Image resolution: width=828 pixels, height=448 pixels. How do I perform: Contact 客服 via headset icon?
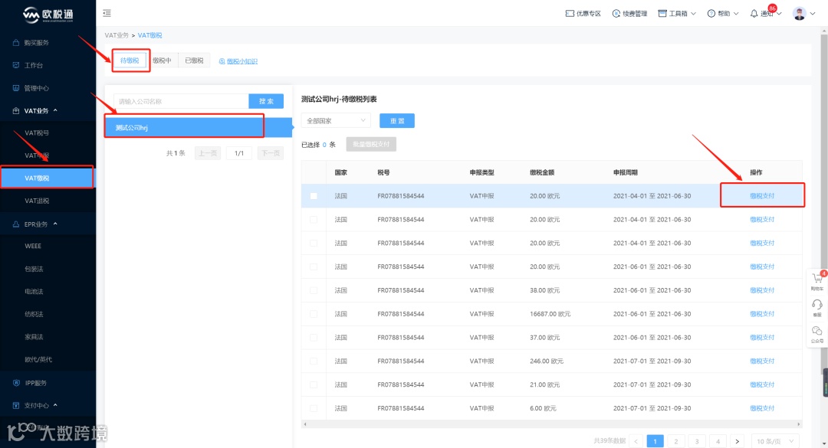pos(817,308)
